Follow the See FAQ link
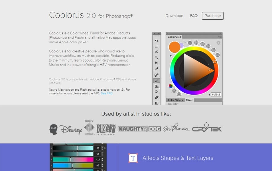The image size is (272, 171). [x=107, y=93]
